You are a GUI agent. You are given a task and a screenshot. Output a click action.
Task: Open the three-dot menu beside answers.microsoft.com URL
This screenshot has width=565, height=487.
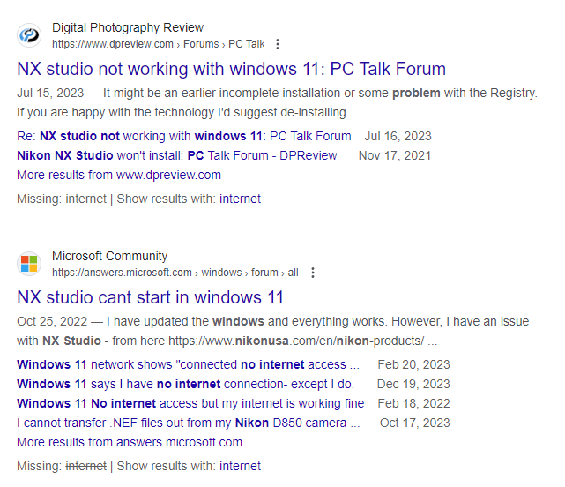click(x=313, y=273)
